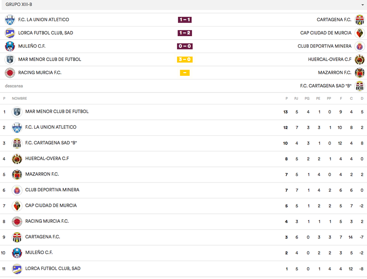Click the PJ column header
This screenshot has height=279, width=367.
pos(296,99)
